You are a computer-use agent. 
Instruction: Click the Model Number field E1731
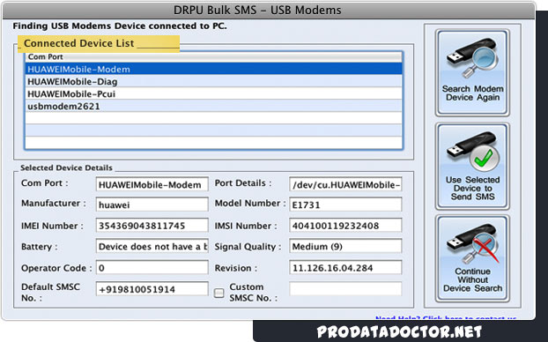pyautogui.click(x=345, y=204)
